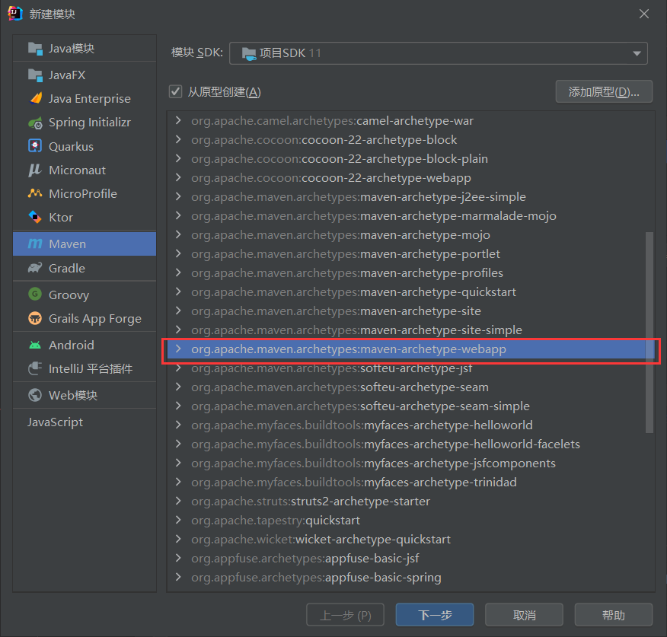Viewport: 667px width, 637px height.
Task: Expand maven-archetype-quickstart node
Action: click(x=179, y=291)
